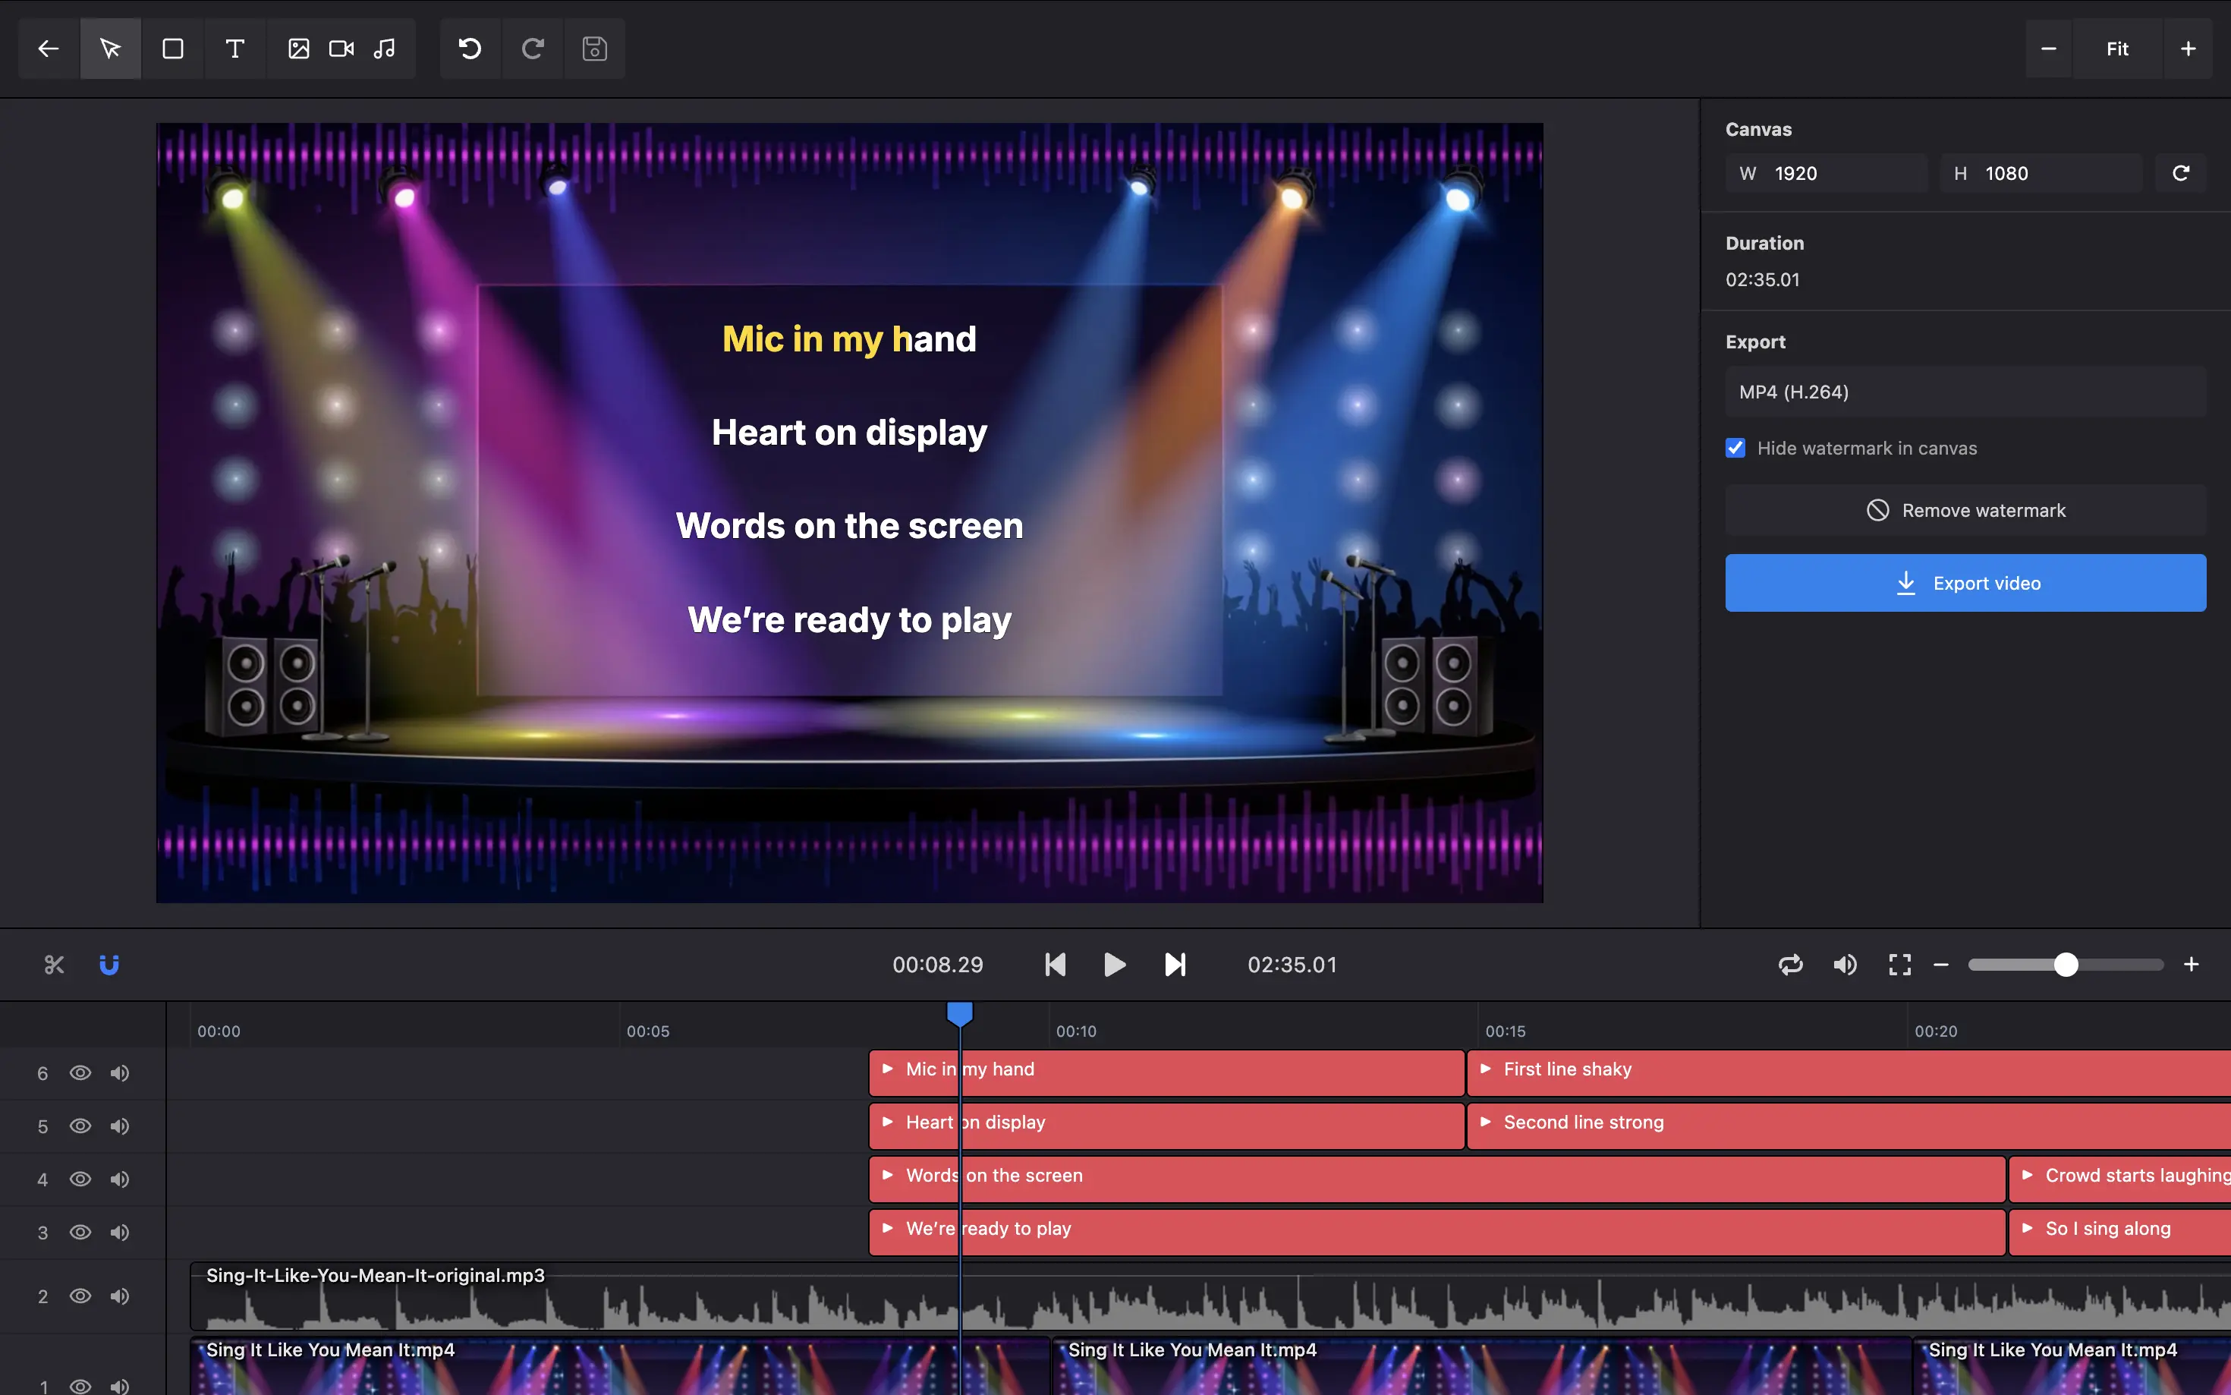2231x1395 pixels.
Task: Open the audio/music insert tool
Action: (x=385, y=48)
